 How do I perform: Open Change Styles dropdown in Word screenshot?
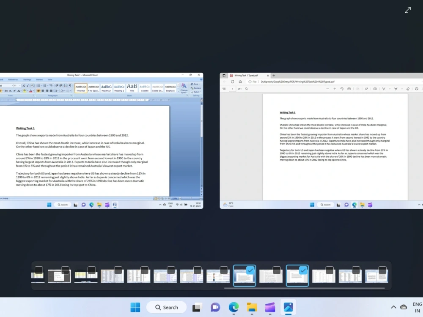184,88
